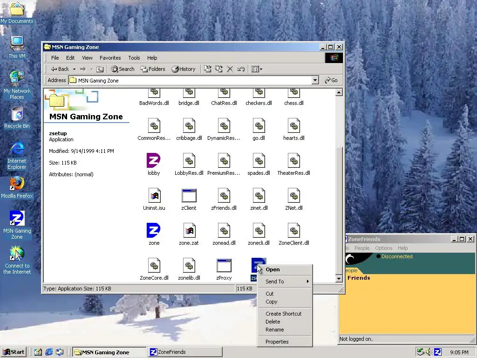Click the Folders toolbar button
The height and width of the screenshot is (358, 477).
click(153, 69)
